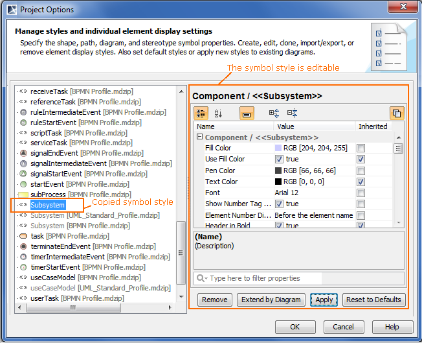Click the Inherited column header
The height and width of the screenshot is (343, 422).
click(x=373, y=126)
